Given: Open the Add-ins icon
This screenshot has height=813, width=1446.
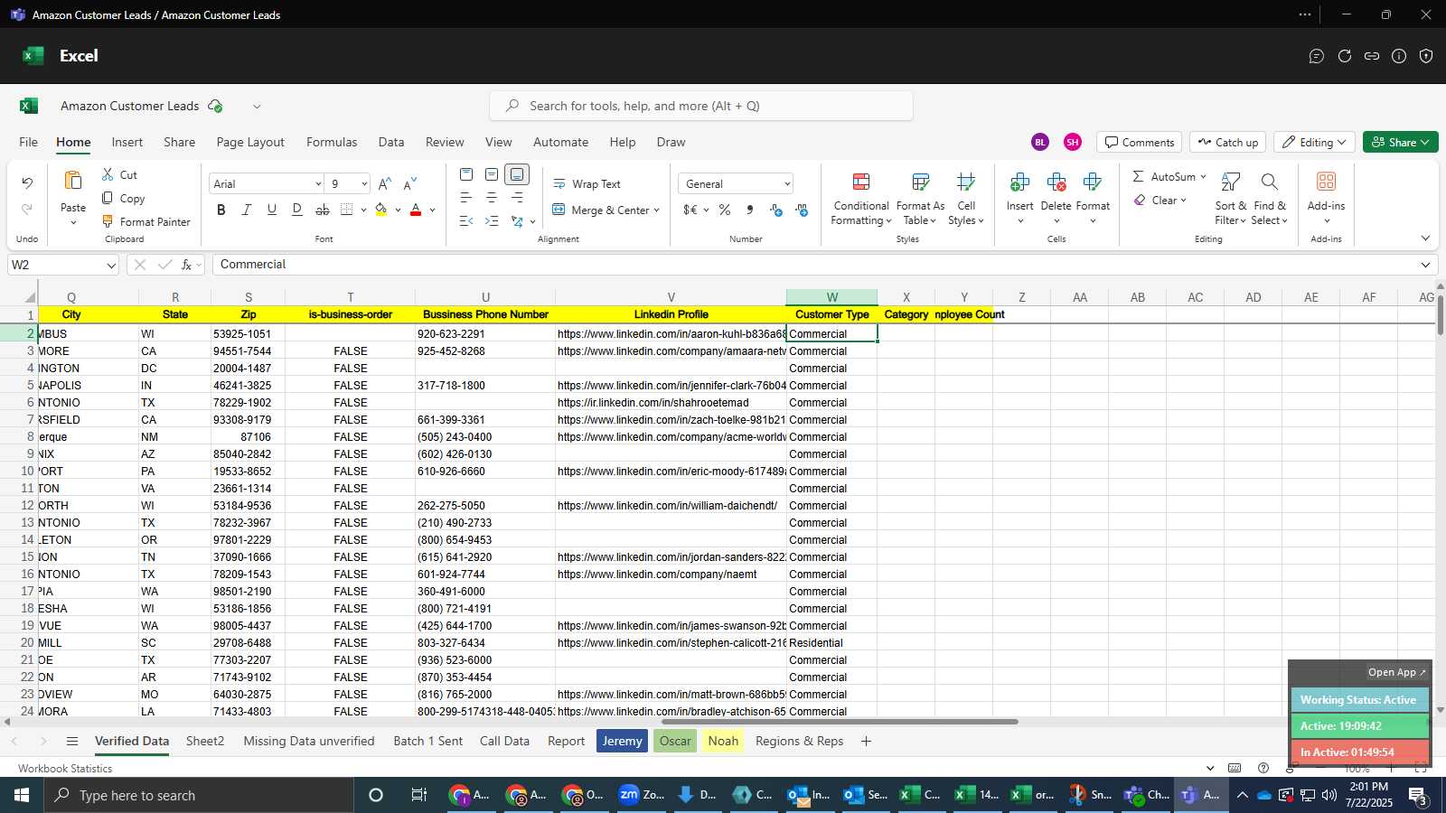Looking at the screenshot, I should point(1326,182).
